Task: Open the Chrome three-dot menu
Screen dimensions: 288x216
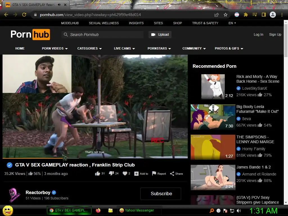Action: point(282,15)
